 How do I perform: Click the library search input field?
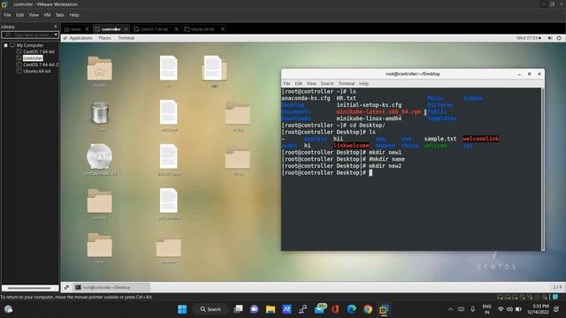pyautogui.click(x=27, y=34)
